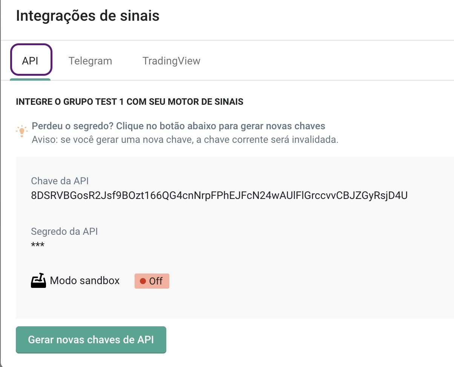Click the 'Off' text in sandbox toggle

coord(156,281)
